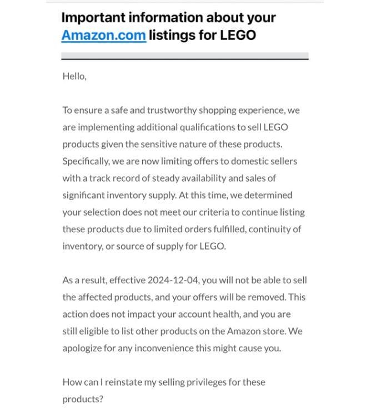Click the line 'with a track record'
The width and height of the screenshot is (371, 409).
169,178
